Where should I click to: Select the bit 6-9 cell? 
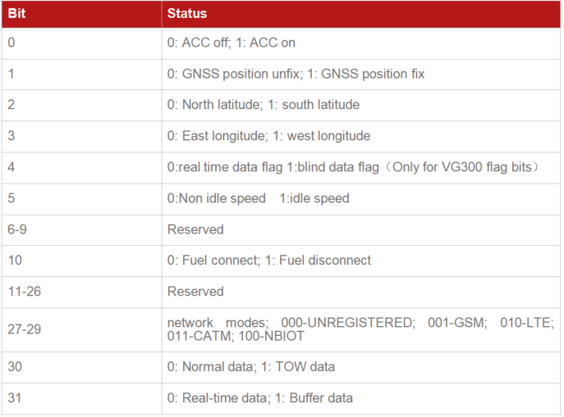coord(17,229)
